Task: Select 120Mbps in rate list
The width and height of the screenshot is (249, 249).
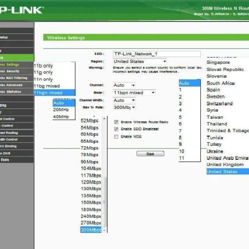Action: point(91,182)
